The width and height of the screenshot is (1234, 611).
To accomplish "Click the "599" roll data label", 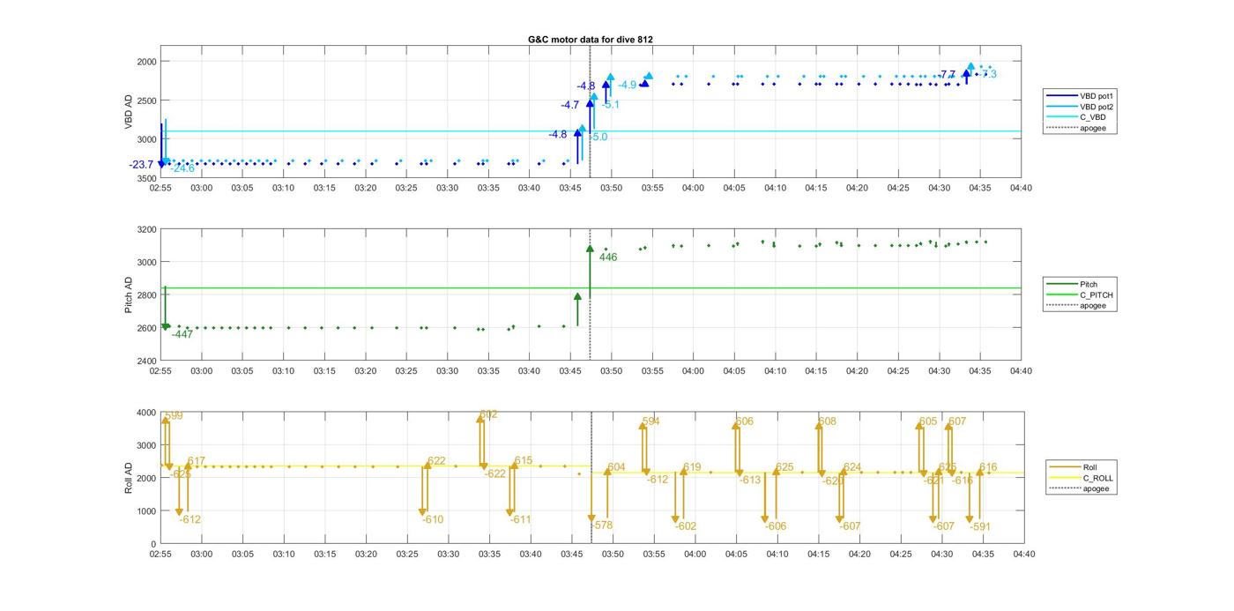I will pos(175,415).
